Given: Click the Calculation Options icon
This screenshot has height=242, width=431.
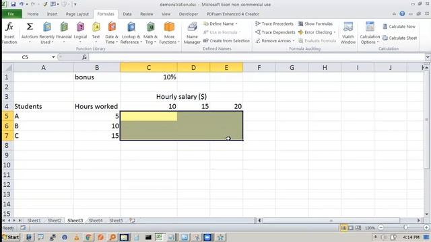Looking at the screenshot, I should click(370, 27).
